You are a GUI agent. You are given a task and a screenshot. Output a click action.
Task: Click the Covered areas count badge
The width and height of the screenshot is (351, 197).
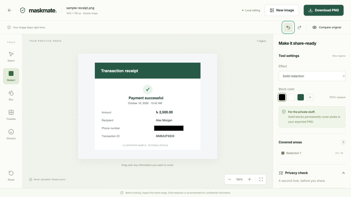coord(343,142)
